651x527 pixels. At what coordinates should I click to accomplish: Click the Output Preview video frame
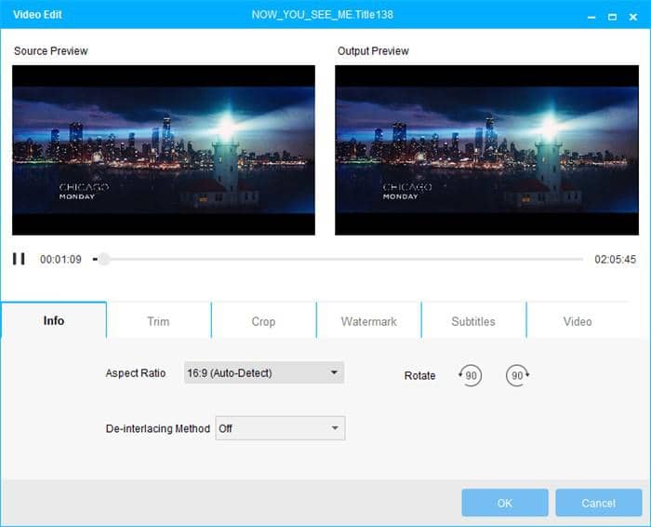click(486, 150)
